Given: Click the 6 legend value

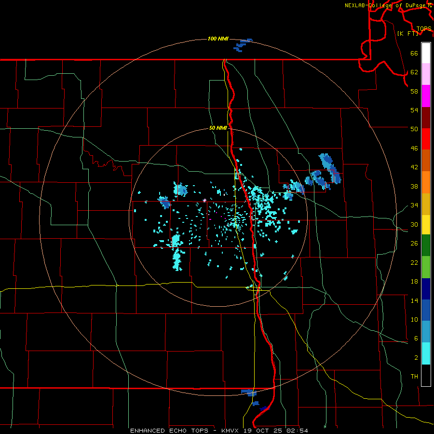Looking at the screenshot, I should tap(416, 338).
